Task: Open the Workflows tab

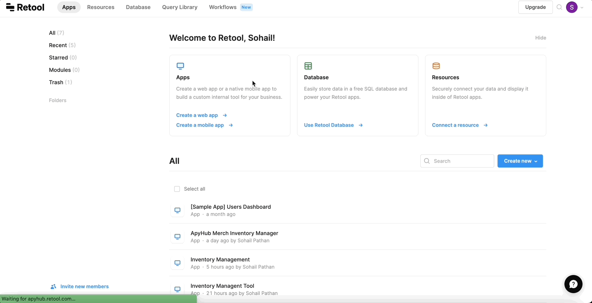Action: click(223, 7)
